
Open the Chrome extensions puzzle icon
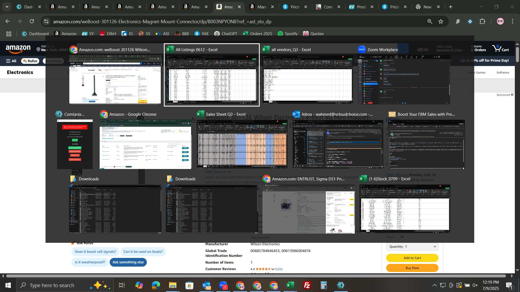click(482, 21)
